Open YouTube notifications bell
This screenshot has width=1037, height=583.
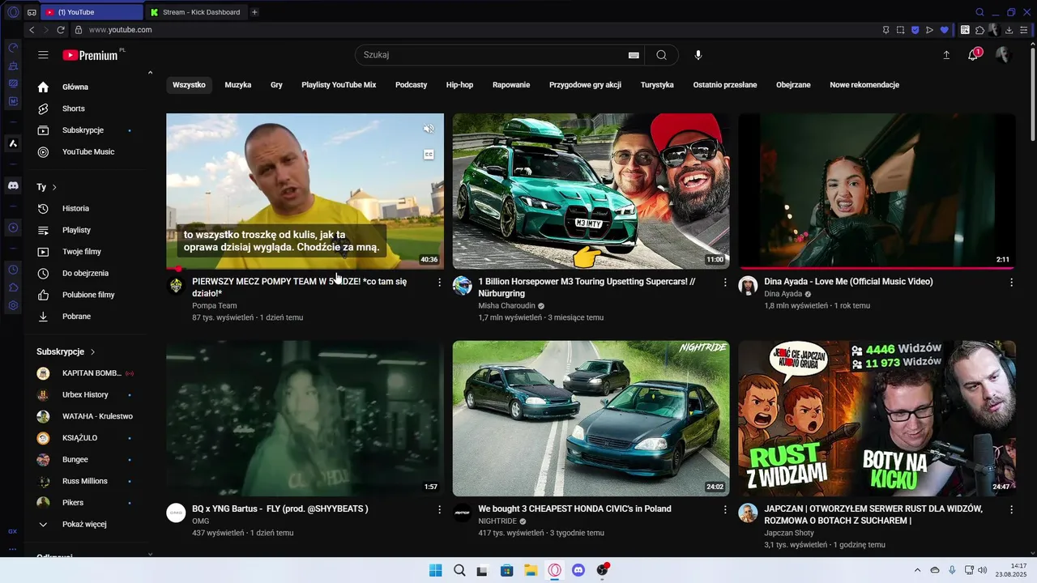tap(974, 54)
